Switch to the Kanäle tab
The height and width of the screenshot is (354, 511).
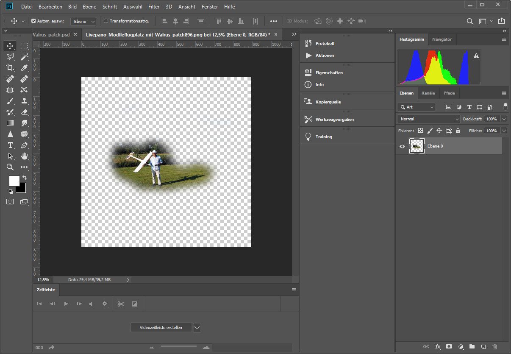point(428,93)
